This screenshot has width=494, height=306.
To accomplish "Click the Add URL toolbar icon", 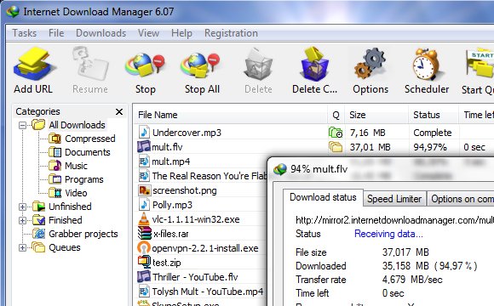I will (34, 65).
